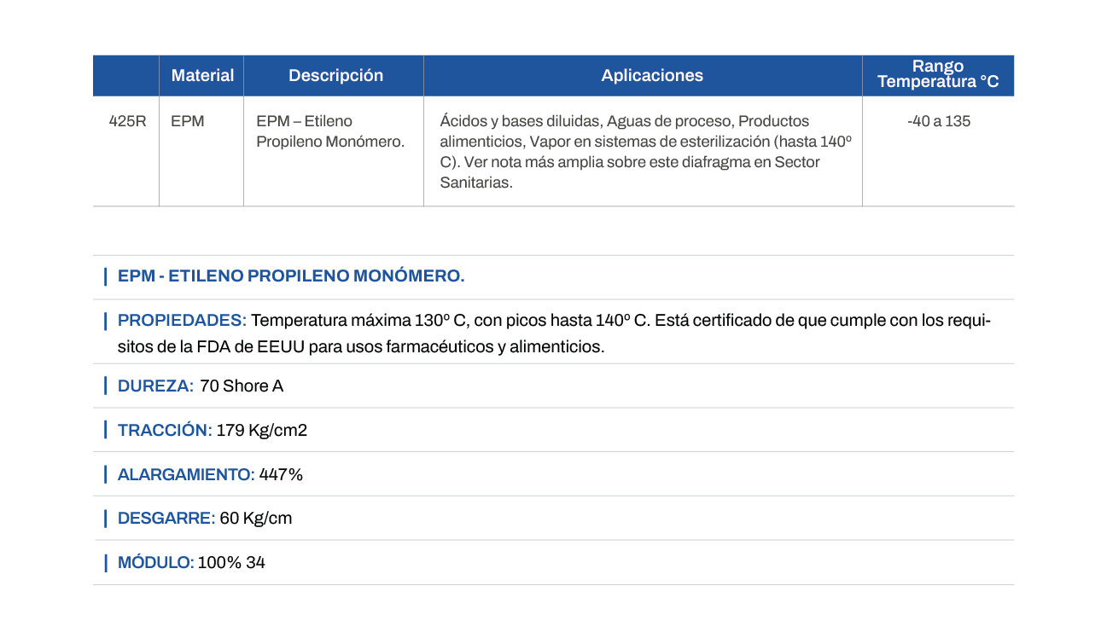The height and width of the screenshot is (644, 1107).
Task: Click the ALARGAMIENTO label
Action: click(186, 475)
